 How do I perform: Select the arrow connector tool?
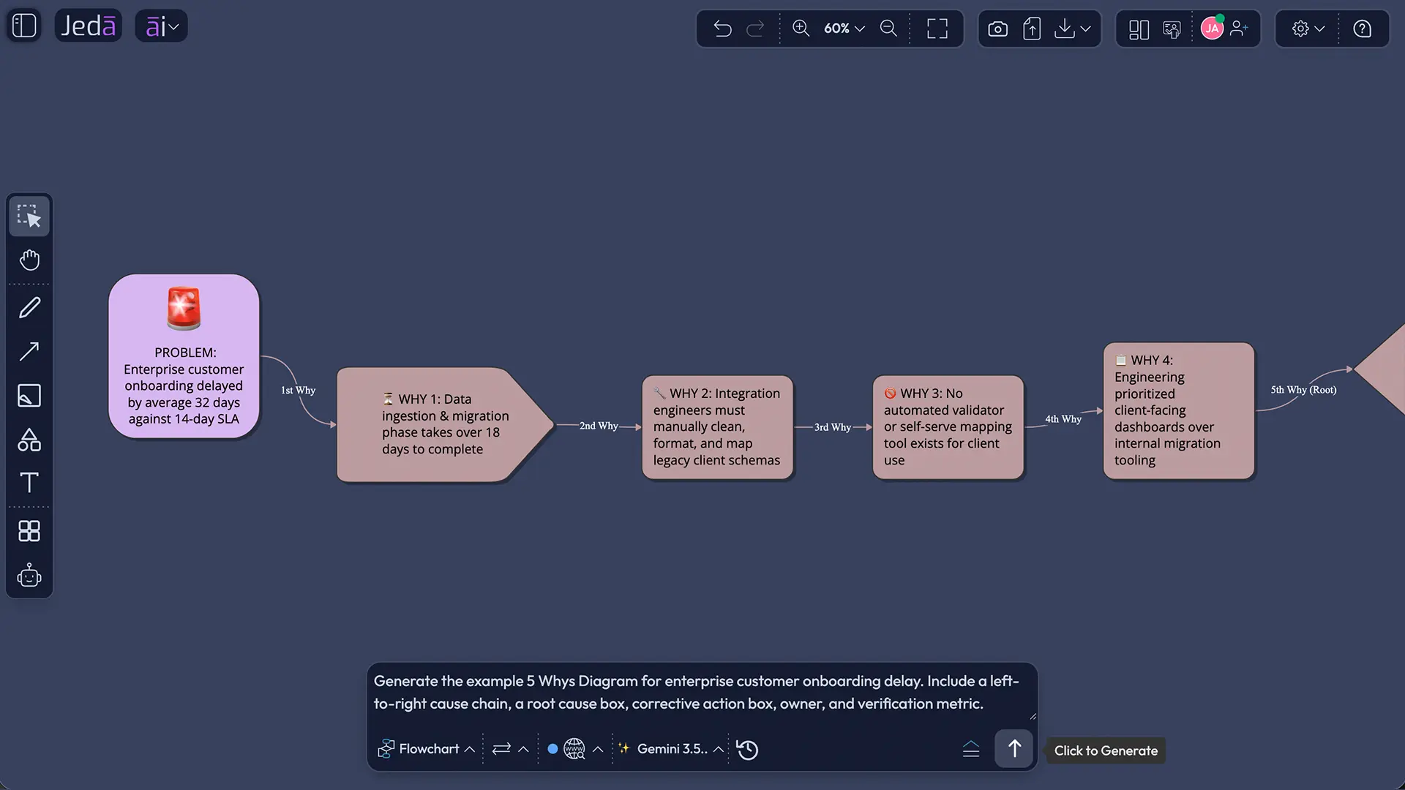coord(29,351)
